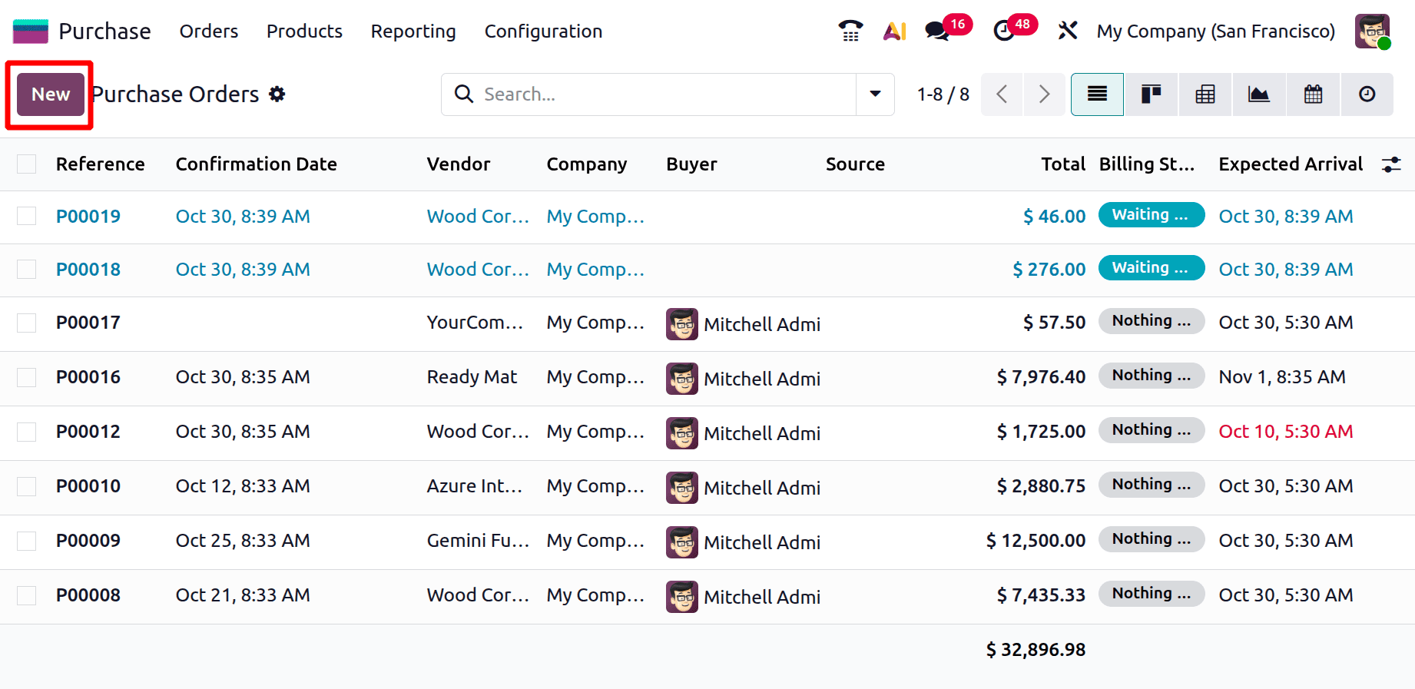
Task: Click the Ready Mat vendor cell
Action: click(x=472, y=377)
